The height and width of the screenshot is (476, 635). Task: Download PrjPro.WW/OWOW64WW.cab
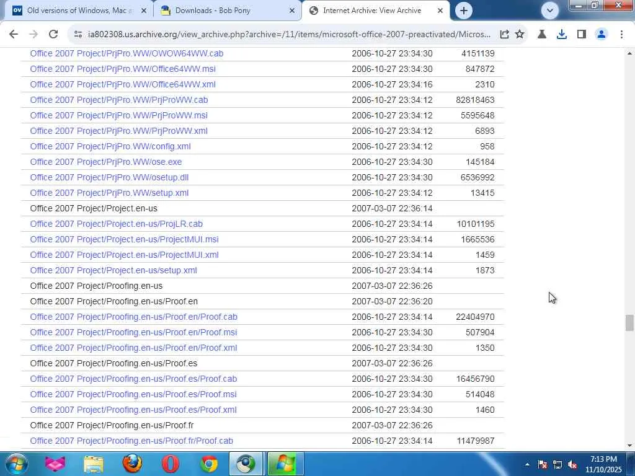pyautogui.click(x=127, y=53)
